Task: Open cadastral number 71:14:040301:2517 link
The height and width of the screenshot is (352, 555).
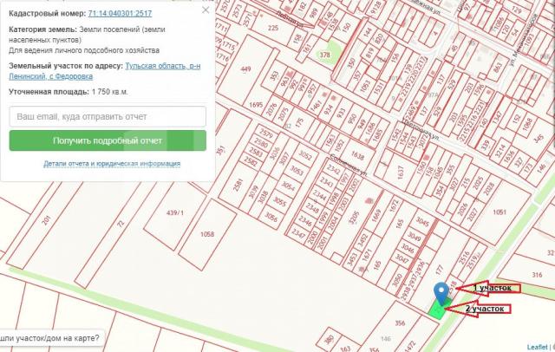Action: 120,14
